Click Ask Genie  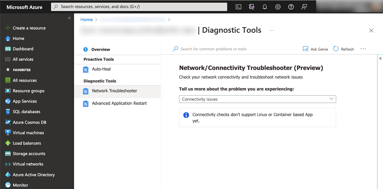point(315,49)
